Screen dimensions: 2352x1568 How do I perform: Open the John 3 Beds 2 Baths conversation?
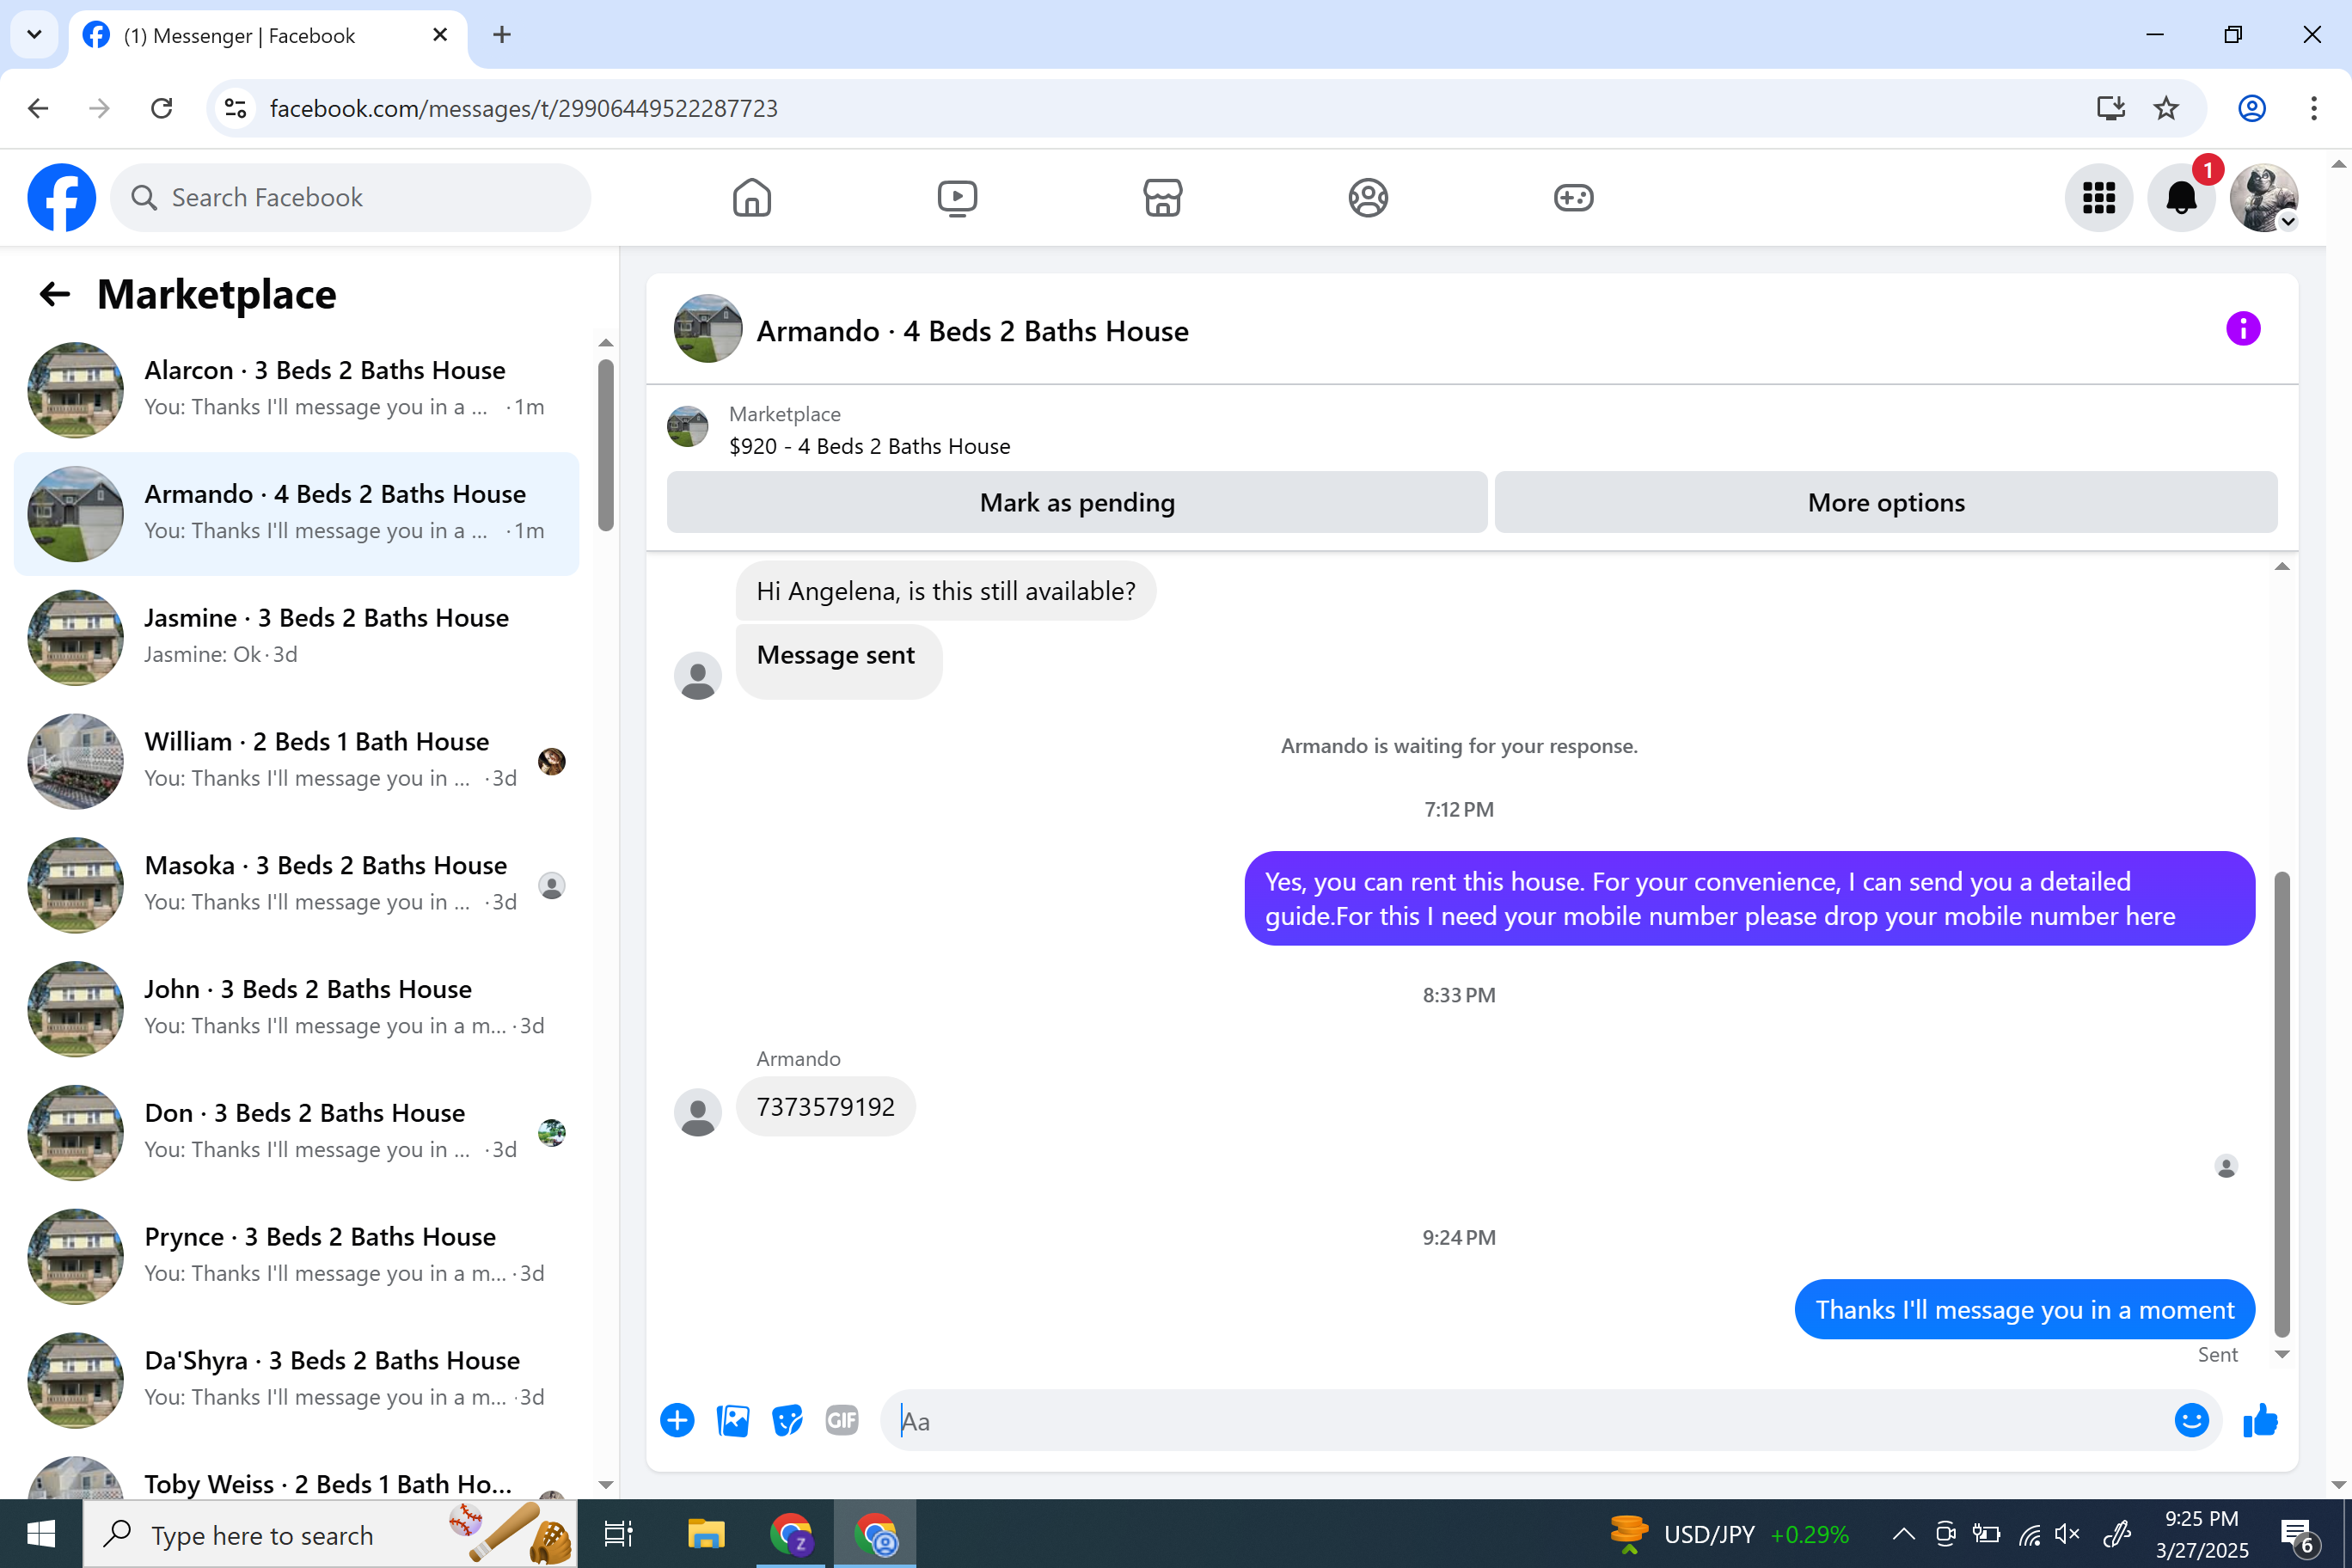click(x=297, y=1009)
